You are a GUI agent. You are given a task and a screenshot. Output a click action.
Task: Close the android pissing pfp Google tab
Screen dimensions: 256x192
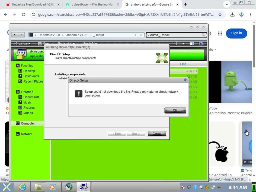[177, 4]
